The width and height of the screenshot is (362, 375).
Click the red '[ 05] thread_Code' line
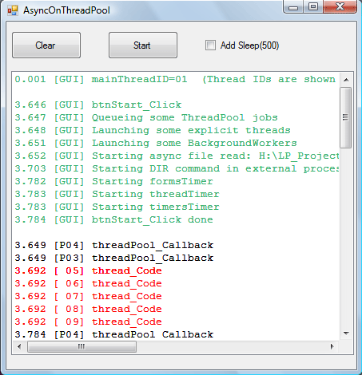pos(88,270)
